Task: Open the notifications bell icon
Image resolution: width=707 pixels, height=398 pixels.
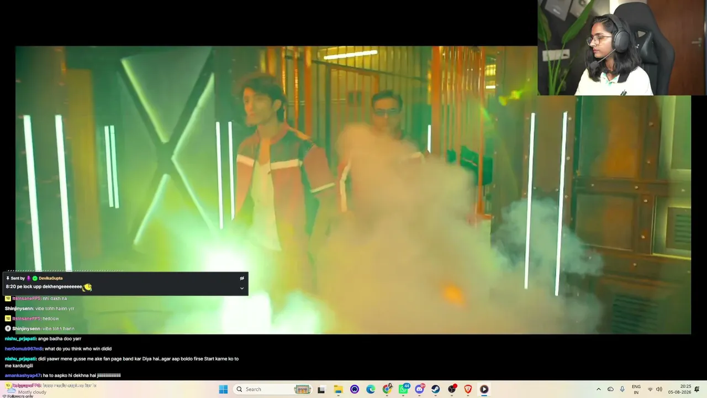Action: coord(697,389)
